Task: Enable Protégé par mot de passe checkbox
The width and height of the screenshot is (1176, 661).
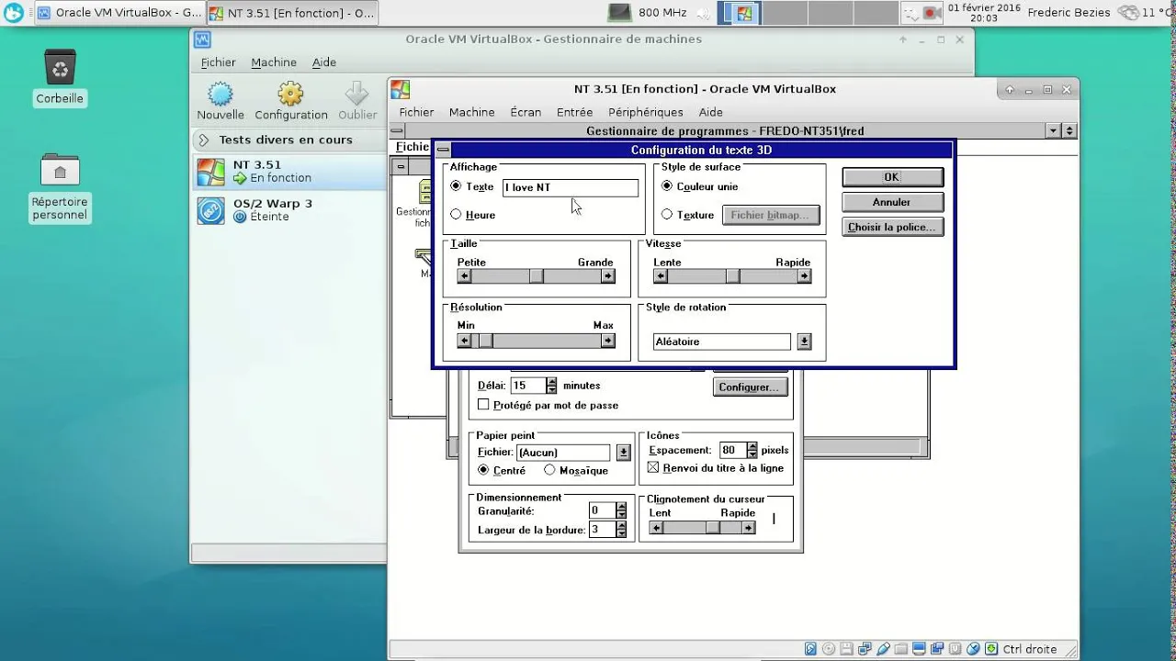Action: (484, 405)
